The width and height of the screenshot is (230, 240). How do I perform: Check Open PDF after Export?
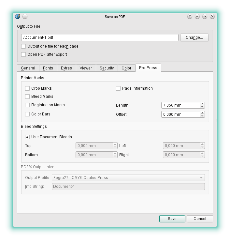pos(23,54)
